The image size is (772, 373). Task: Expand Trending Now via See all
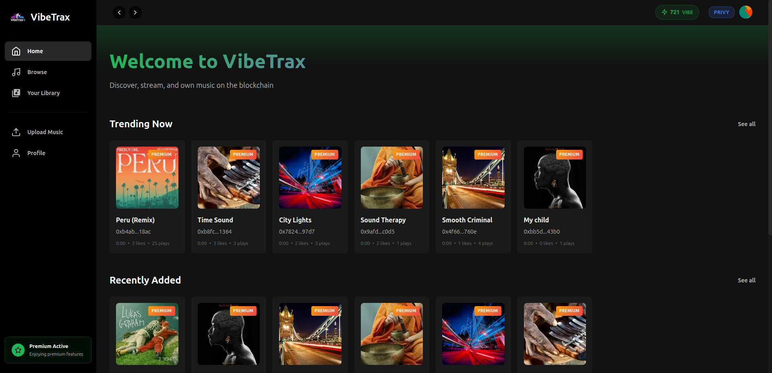click(x=746, y=124)
